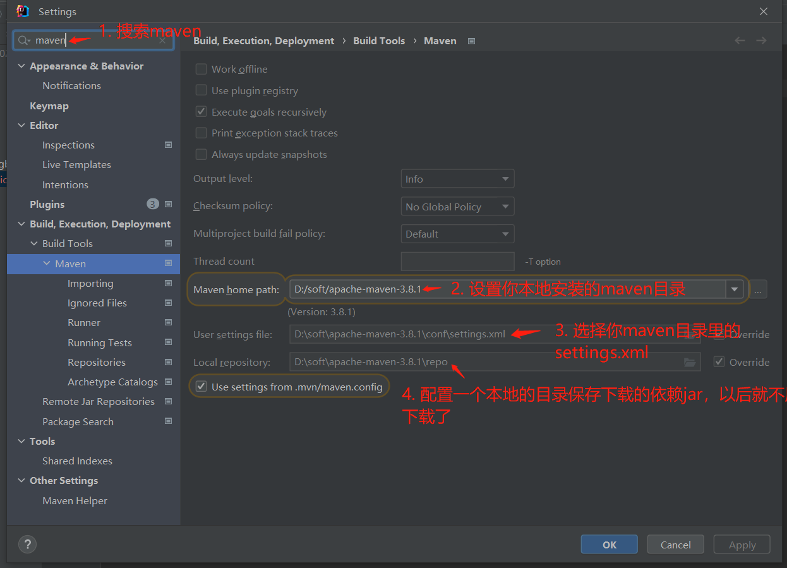The width and height of the screenshot is (787, 568).
Task: Select Shared Indexes under Tools
Action: [77, 461]
